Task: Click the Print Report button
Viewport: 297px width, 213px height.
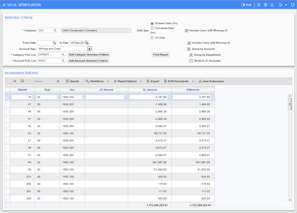Action: point(161,55)
